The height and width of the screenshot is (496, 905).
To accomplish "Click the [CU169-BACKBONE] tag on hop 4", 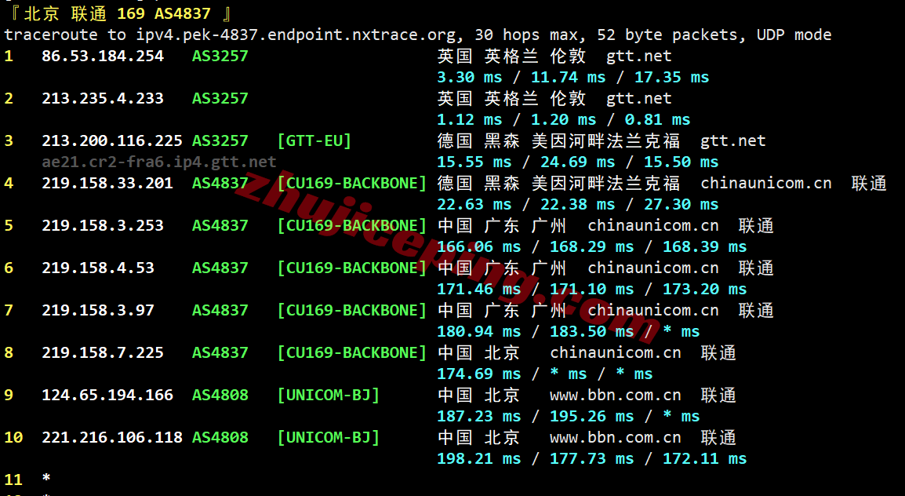I will point(353,182).
